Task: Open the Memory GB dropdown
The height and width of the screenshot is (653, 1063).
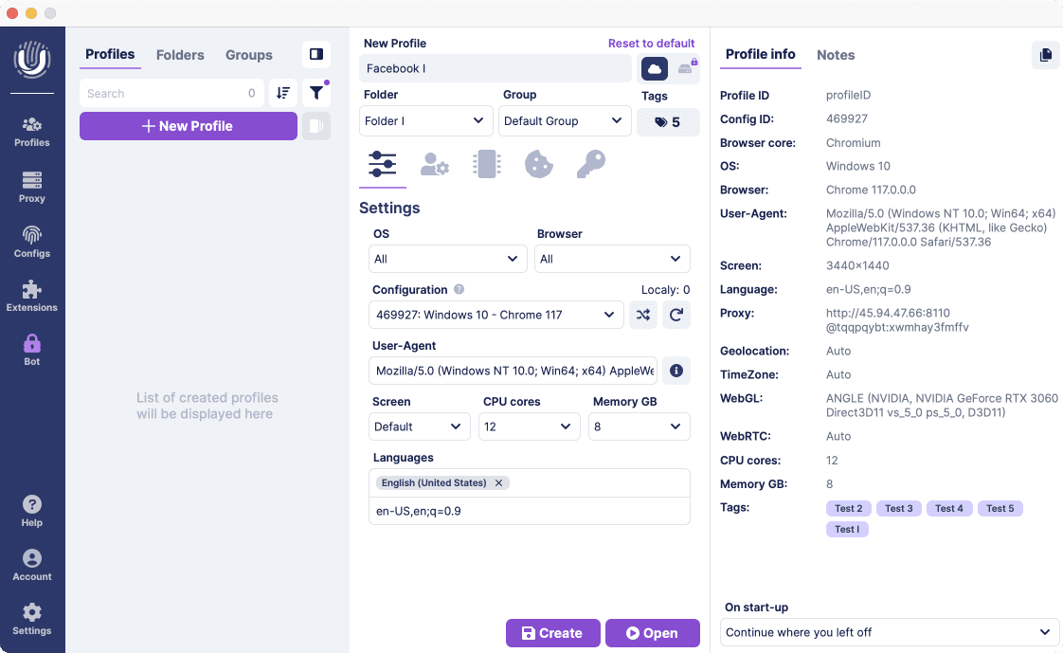Action: point(640,426)
